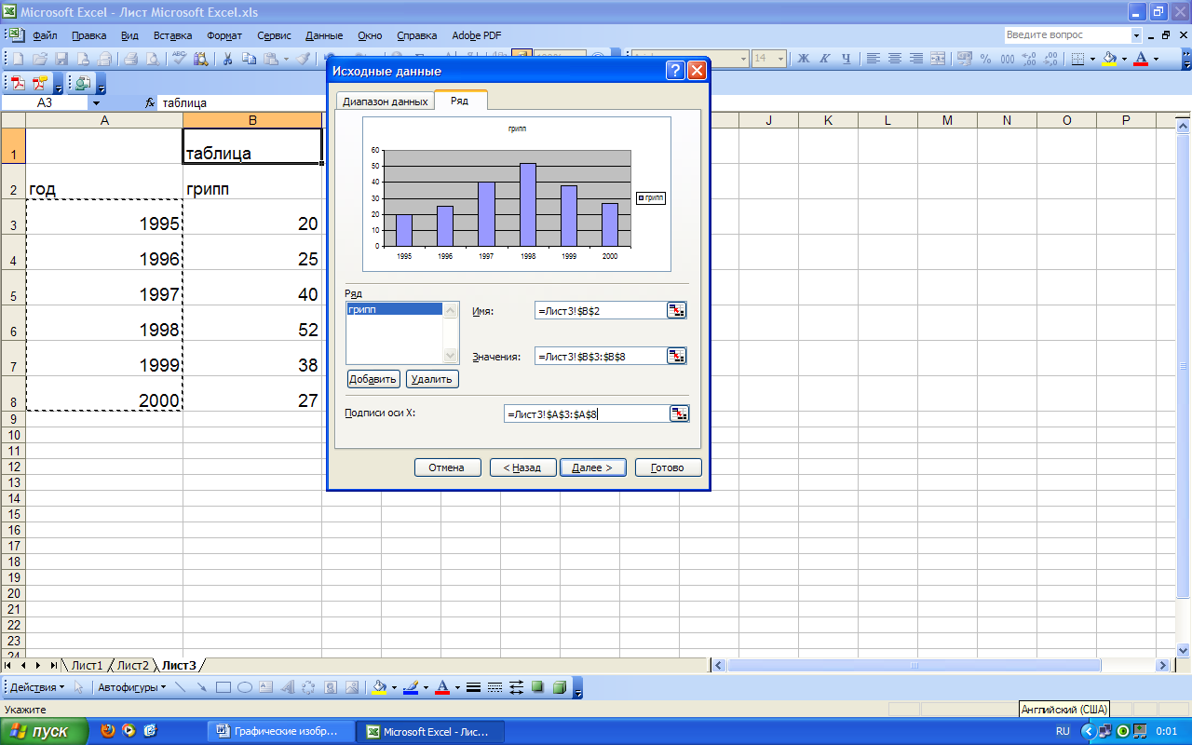The width and height of the screenshot is (1192, 745).
Task: Click the Save diskette icon
Action: (61, 59)
